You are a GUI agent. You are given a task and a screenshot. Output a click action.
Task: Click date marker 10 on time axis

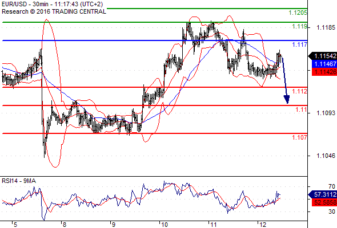pyautogui.click(x=165, y=225)
